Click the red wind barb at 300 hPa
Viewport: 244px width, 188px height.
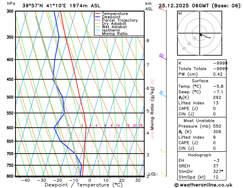(163, 9)
